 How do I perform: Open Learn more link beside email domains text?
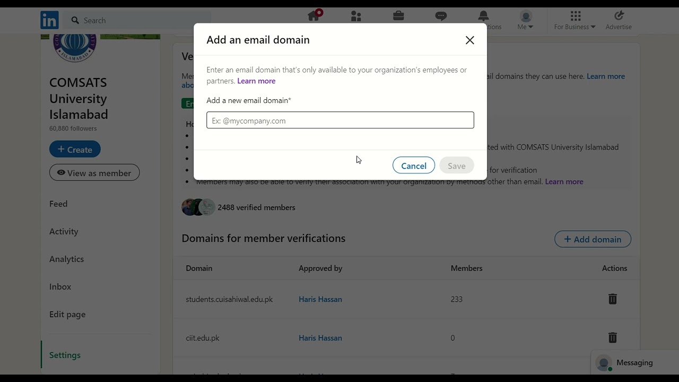coord(606,76)
